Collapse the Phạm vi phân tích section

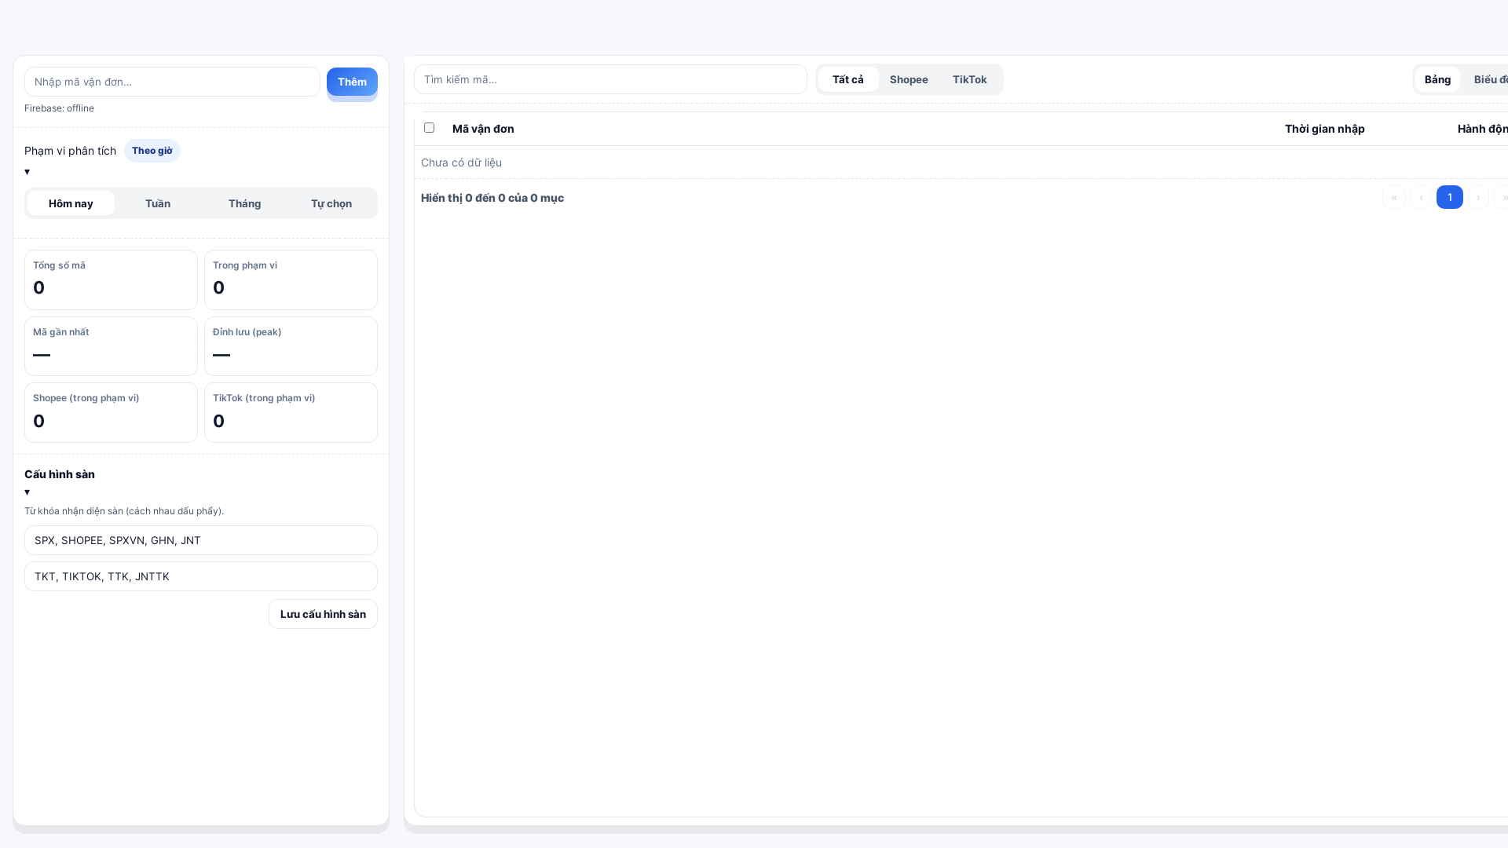pos(27,172)
